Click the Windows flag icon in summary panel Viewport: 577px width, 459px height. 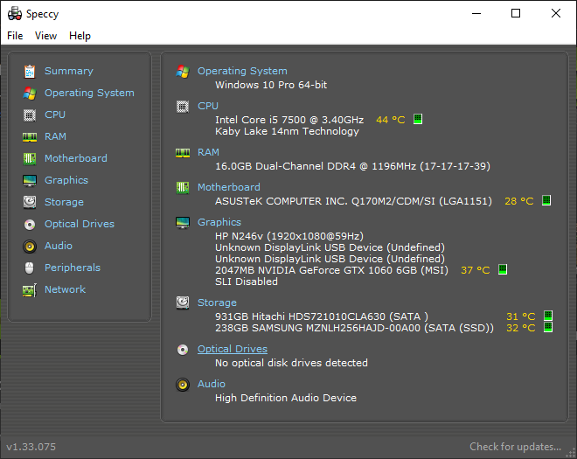coord(183,72)
